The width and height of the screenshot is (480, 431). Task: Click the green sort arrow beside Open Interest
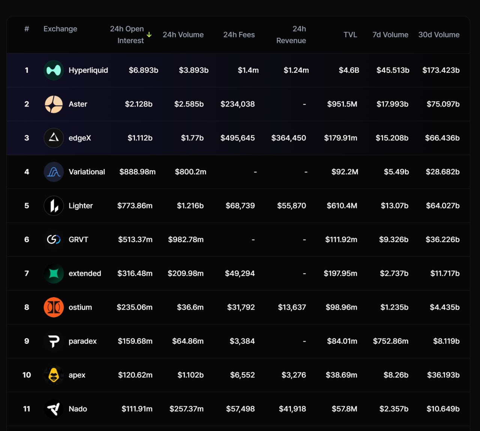click(x=149, y=35)
